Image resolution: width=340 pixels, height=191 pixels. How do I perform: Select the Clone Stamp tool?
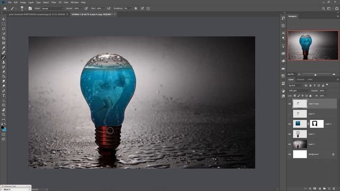[x=4, y=62]
